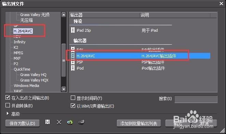The height and width of the screenshot is (134, 226).
Task: Click the film icon beside H.264/AVC exporter
Action: pyautogui.click(x=73, y=56)
